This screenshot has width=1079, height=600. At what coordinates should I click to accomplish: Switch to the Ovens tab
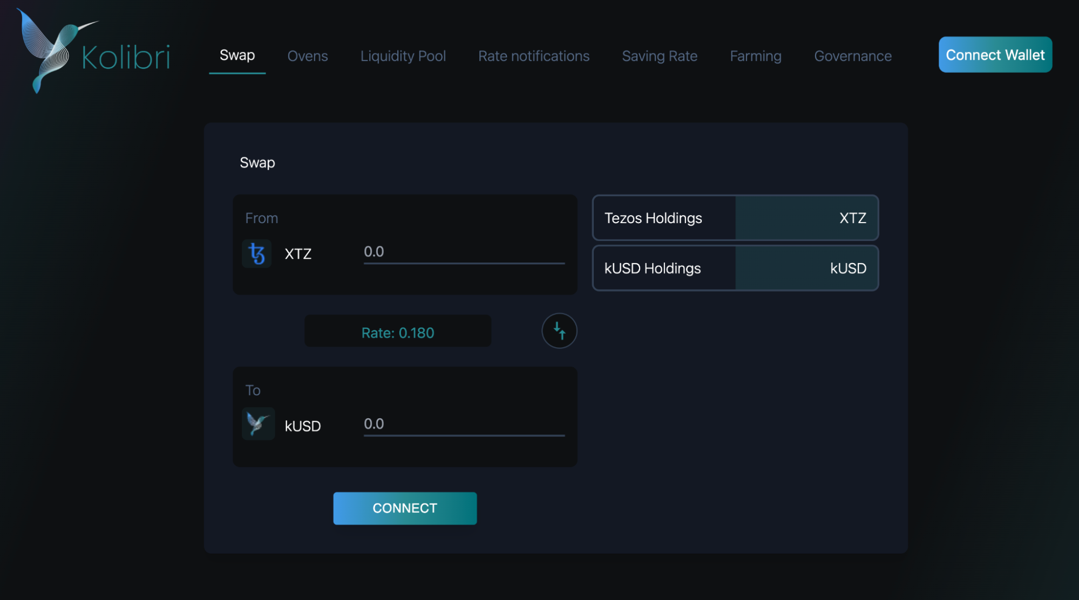[307, 56]
